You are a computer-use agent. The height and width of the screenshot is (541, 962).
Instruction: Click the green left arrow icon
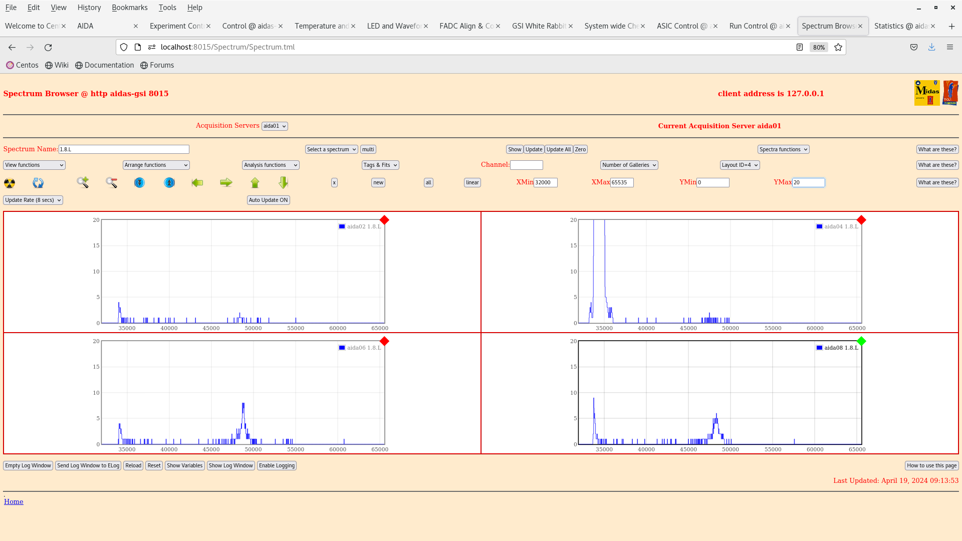(x=197, y=183)
